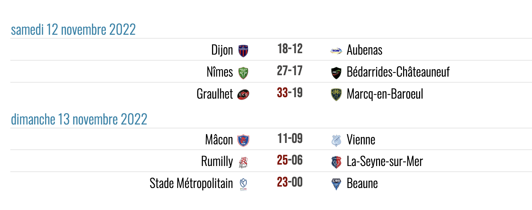This screenshot has width=532, height=210.
Task: Click the Graulhet SCG oval logo
Action: pos(243,94)
